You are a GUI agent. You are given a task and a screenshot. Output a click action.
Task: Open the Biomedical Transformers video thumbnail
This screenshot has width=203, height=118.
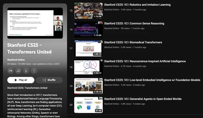click(x=88, y=48)
